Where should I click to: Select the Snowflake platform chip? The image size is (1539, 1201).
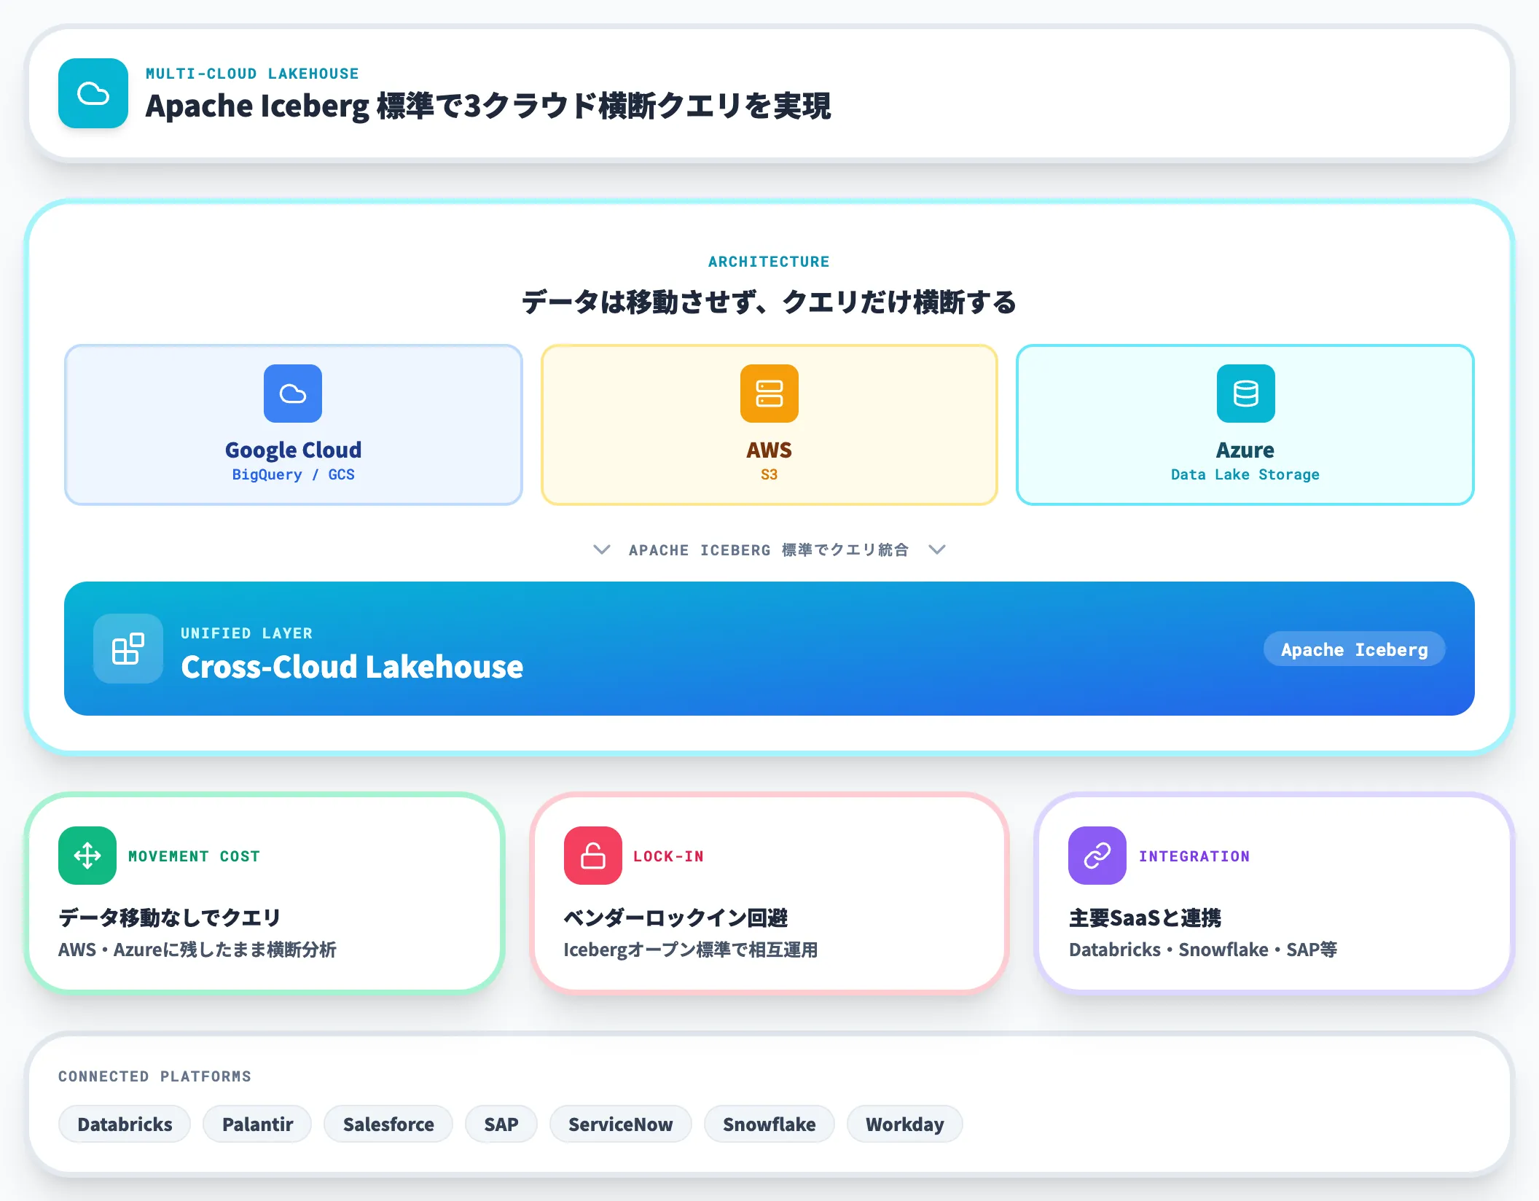point(769,1124)
